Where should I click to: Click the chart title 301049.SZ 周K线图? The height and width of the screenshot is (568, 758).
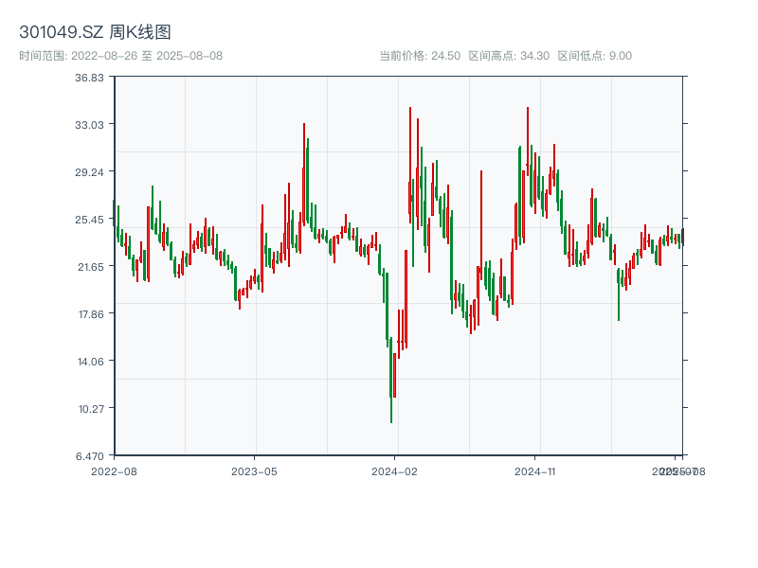[x=95, y=32]
